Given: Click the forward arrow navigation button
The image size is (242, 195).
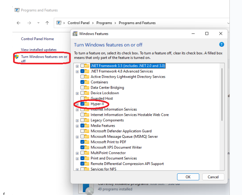Looking at the screenshot, I should tap(29, 23).
